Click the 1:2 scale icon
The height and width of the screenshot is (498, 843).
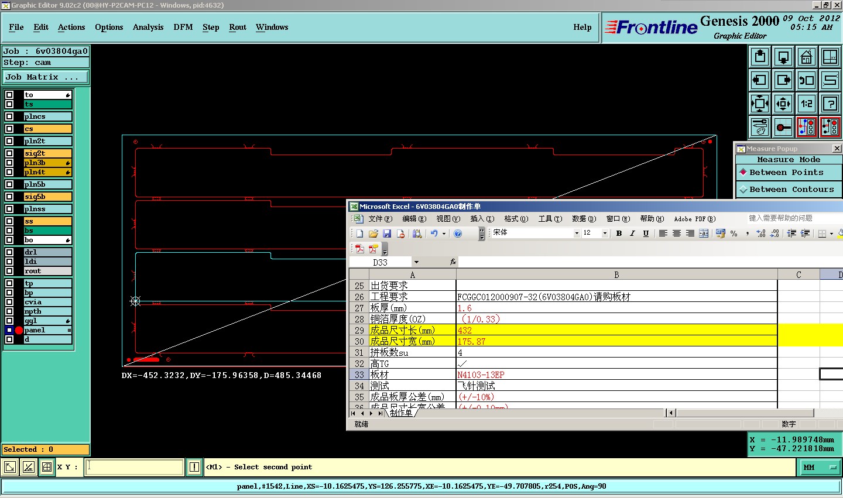(x=807, y=104)
